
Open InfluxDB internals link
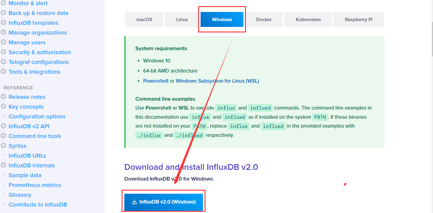tap(32, 166)
